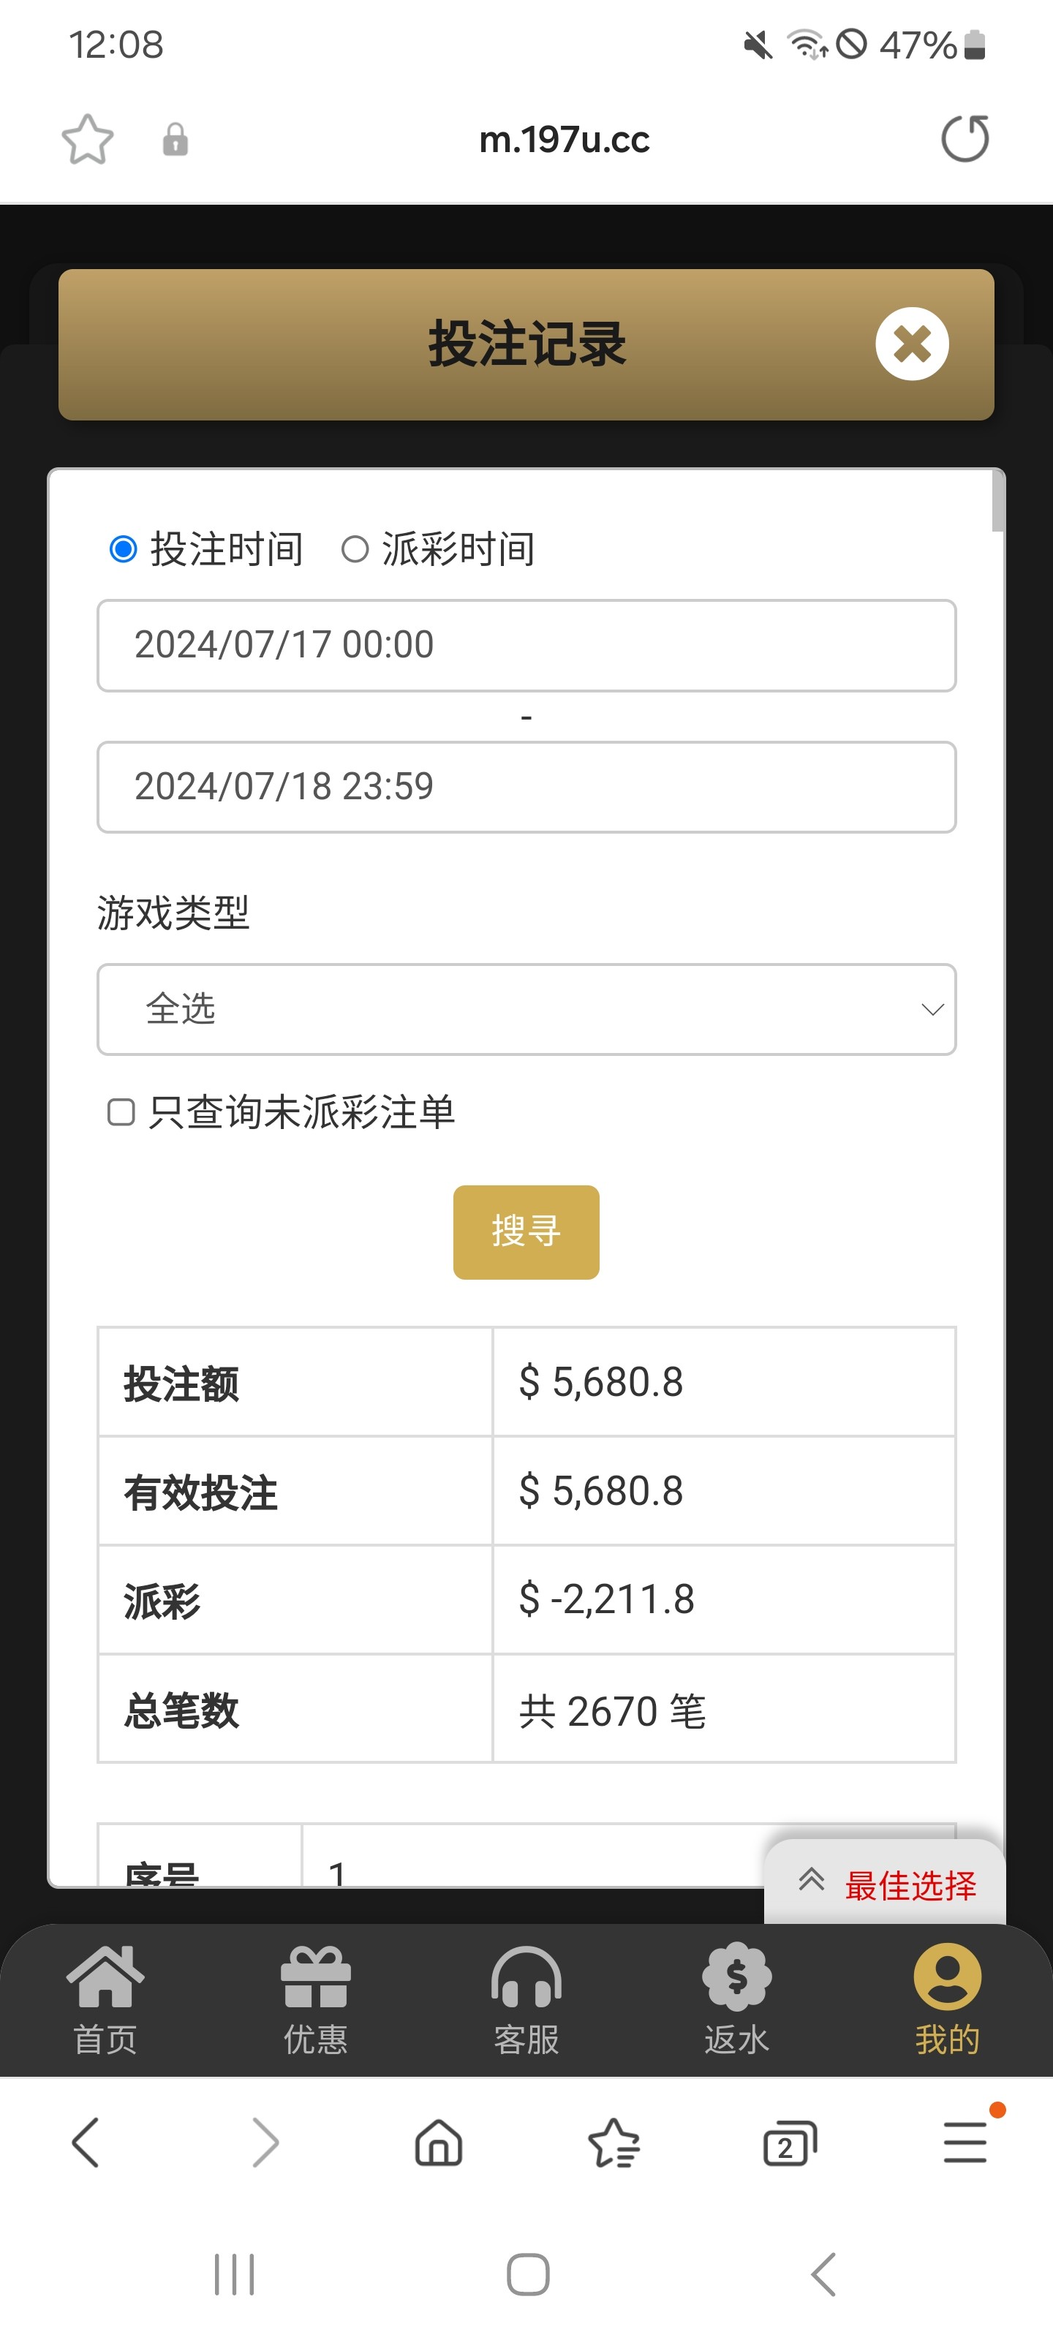Select the 投注时间 radio option
Image resolution: width=1053 pixels, height=2340 pixels.
tap(124, 550)
